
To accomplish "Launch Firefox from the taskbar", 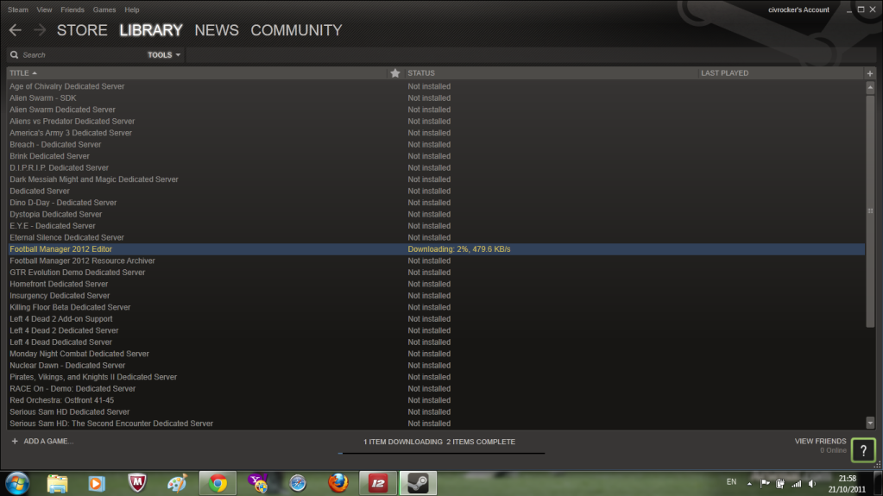I will tap(337, 484).
